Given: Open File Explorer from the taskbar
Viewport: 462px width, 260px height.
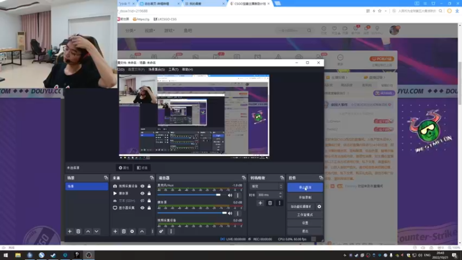Looking at the screenshot, I should point(18,255).
